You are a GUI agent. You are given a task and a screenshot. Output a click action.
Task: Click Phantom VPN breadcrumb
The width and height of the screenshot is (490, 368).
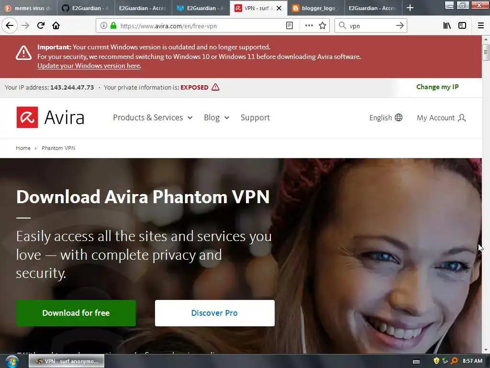(58, 148)
